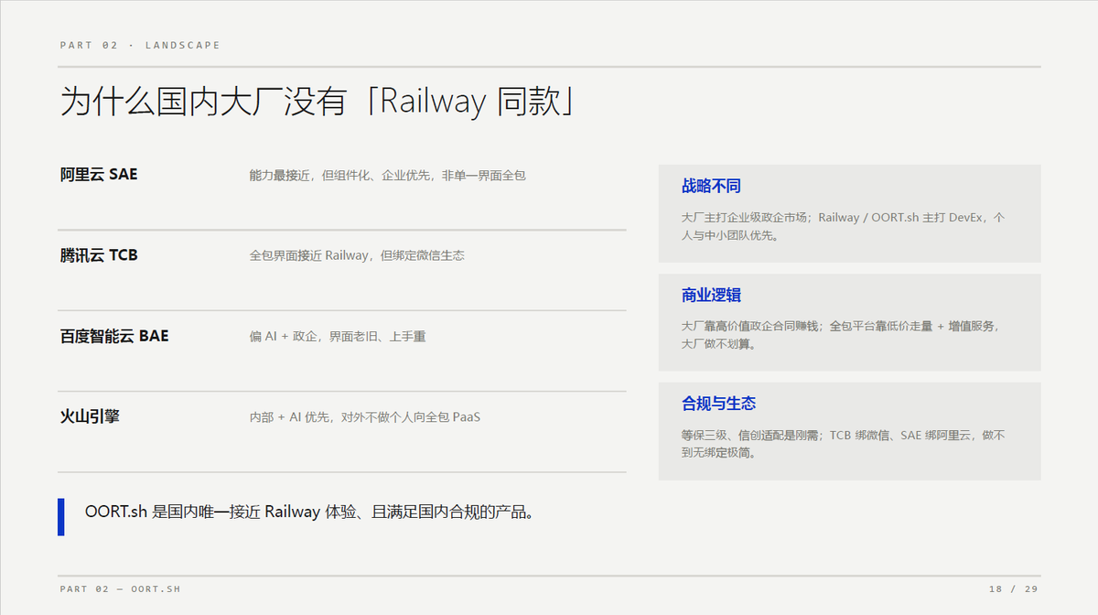Select the paragraph starting '大厂靠高价值政企合同赚钱'

(843, 335)
